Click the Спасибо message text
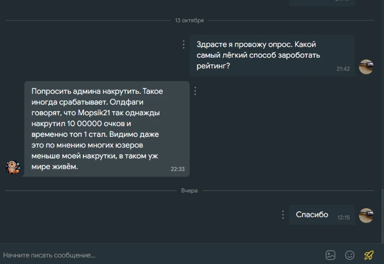 coord(312,215)
